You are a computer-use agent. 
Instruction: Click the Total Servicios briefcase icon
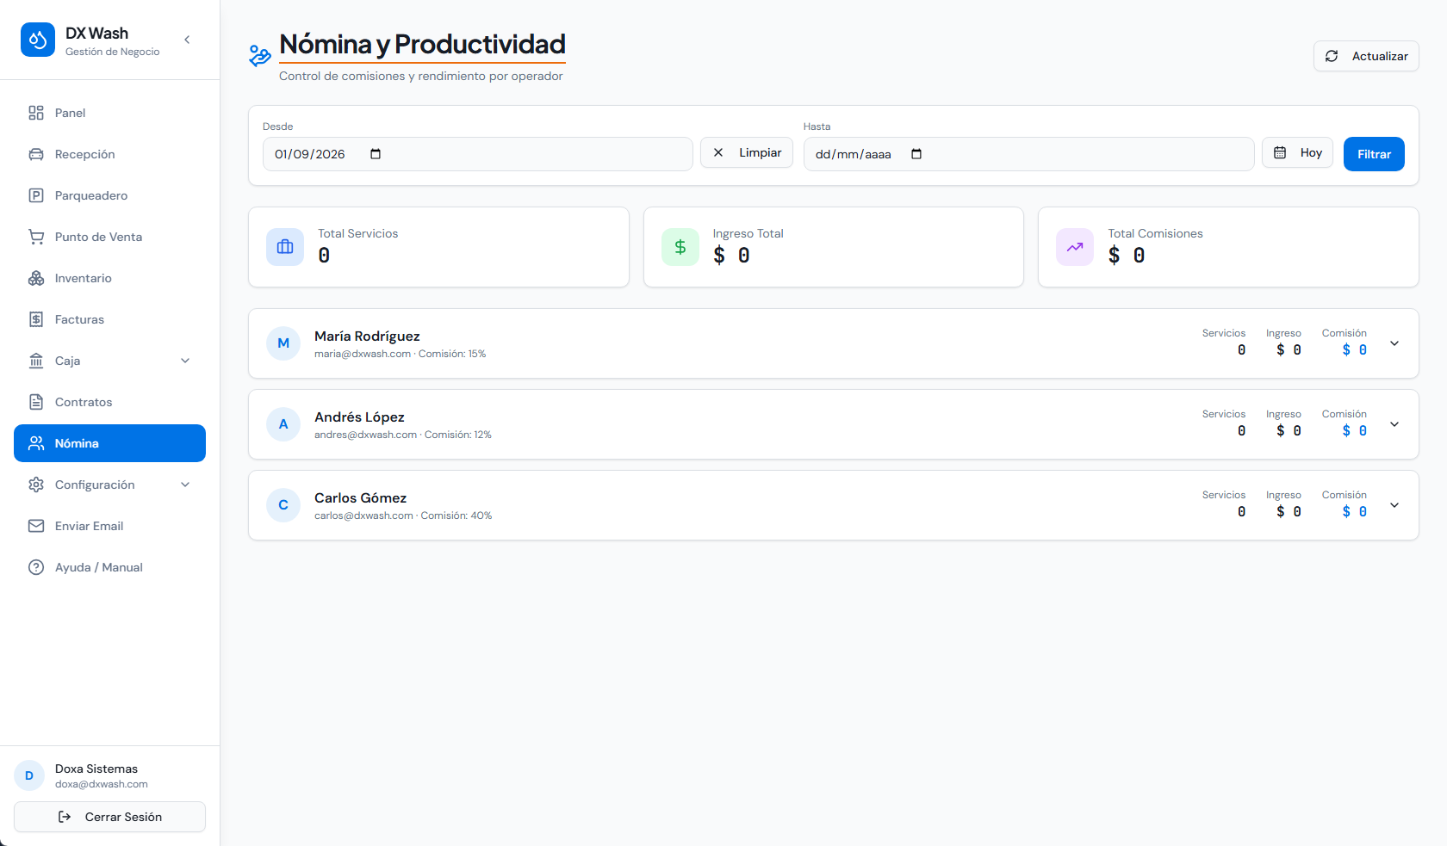(x=285, y=247)
